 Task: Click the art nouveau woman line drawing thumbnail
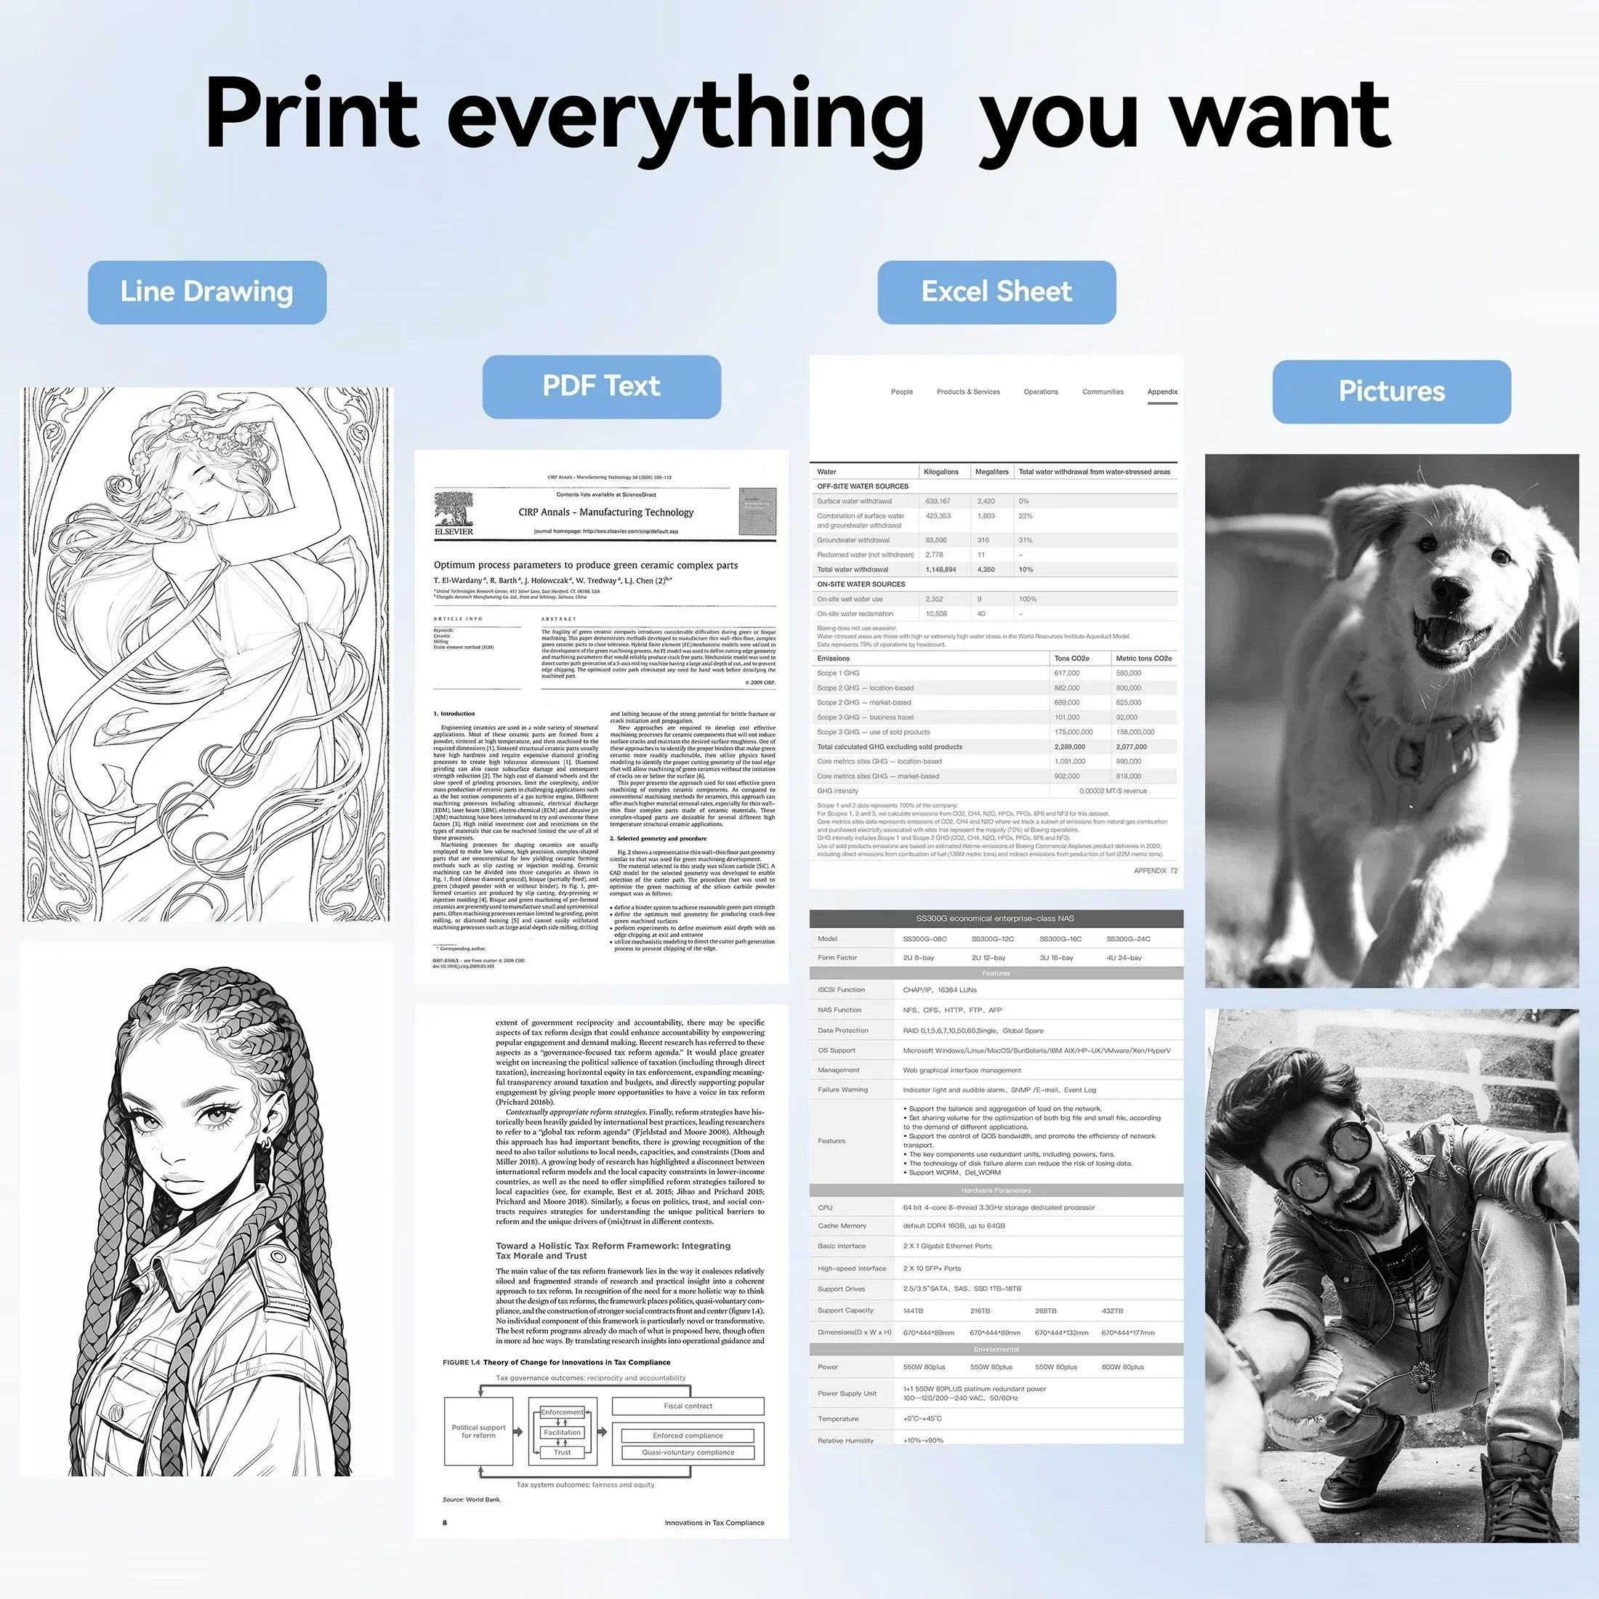point(217,659)
